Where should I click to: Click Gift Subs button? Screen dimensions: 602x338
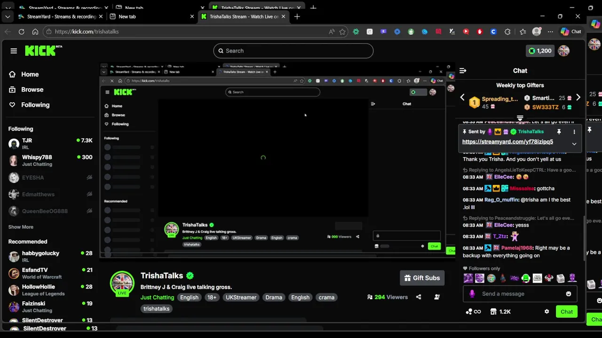422,278
